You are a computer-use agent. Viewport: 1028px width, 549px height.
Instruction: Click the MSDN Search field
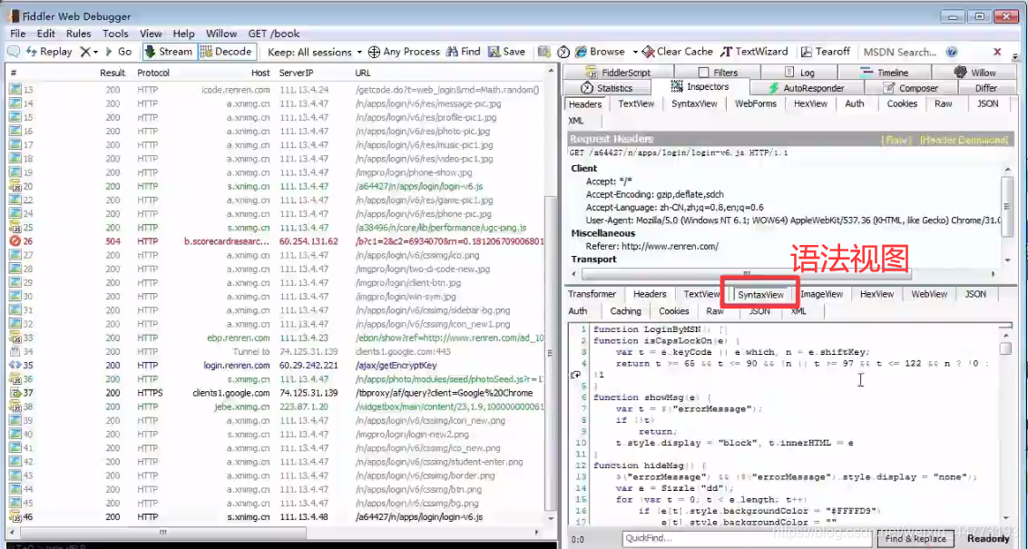pos(899,51)
